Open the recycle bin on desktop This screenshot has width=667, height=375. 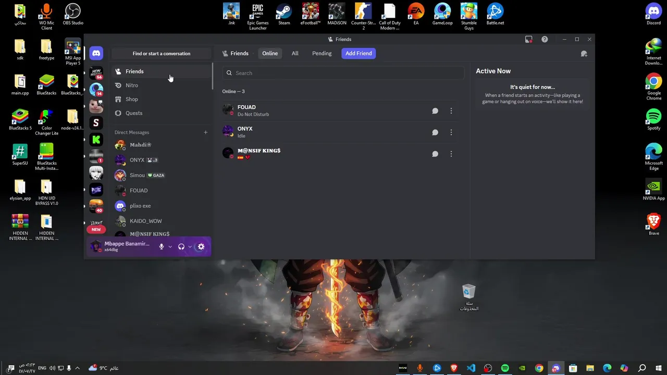point(469,297)
